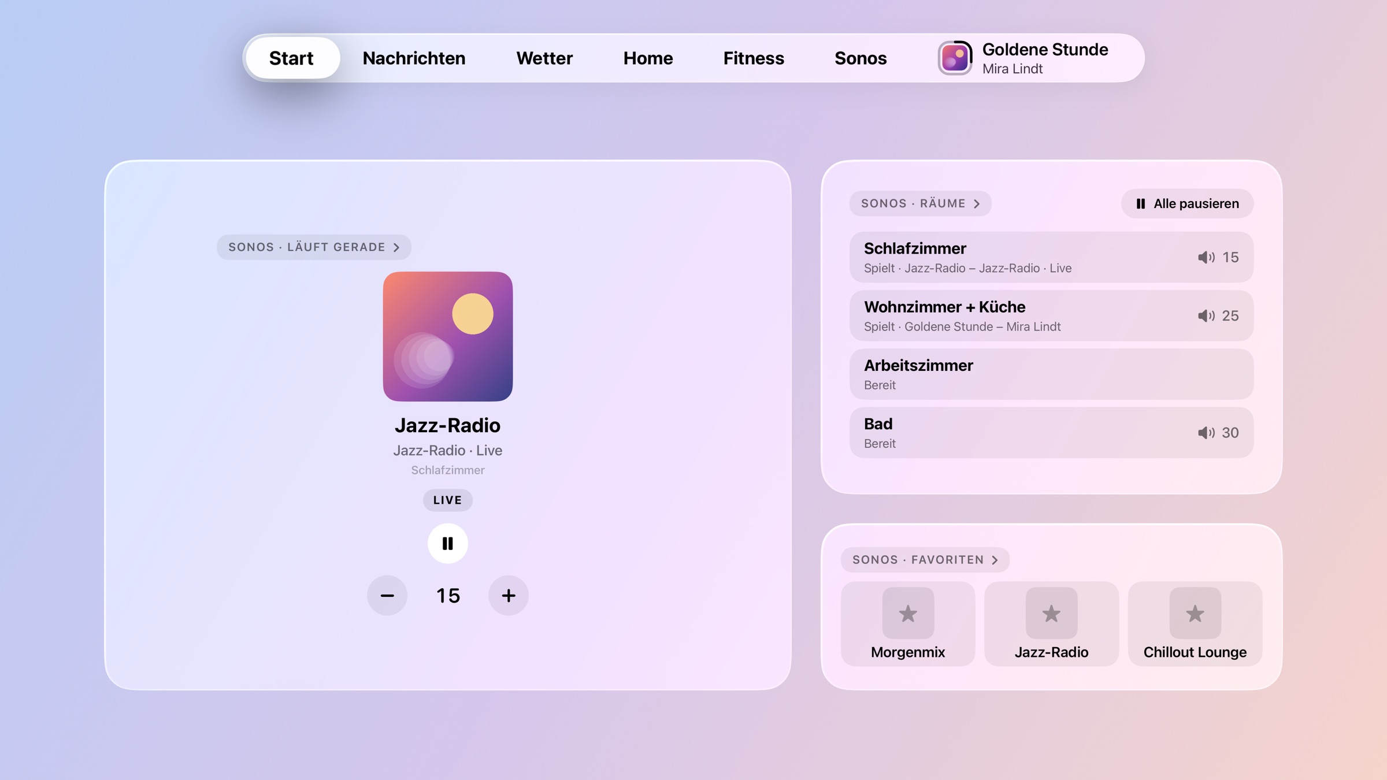
Task: Click the Jazz-Radio favorite star icon
Action: coord(1051,613)
